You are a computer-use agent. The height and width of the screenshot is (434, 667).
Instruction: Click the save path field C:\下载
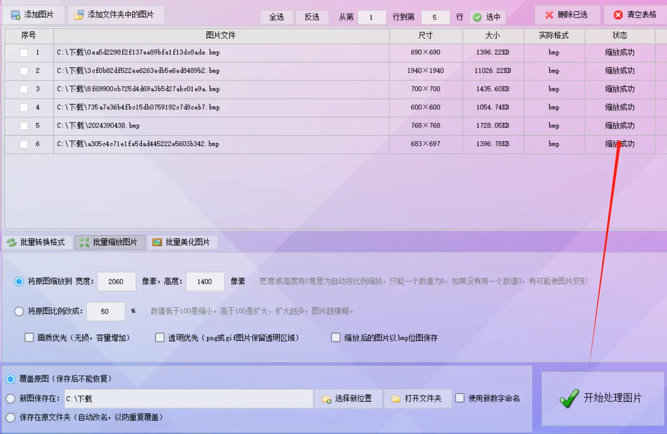189,399
